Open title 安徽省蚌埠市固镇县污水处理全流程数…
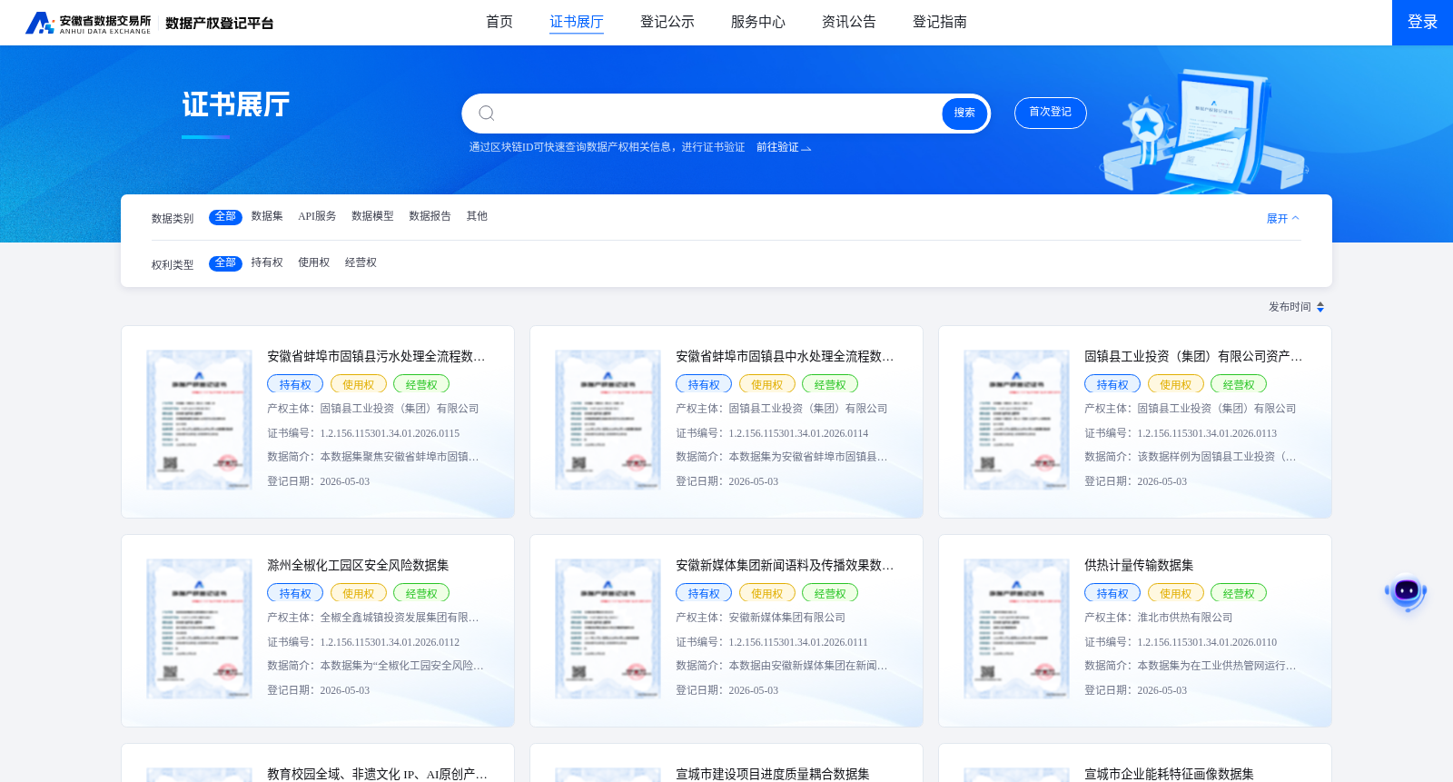 point(376,356)
